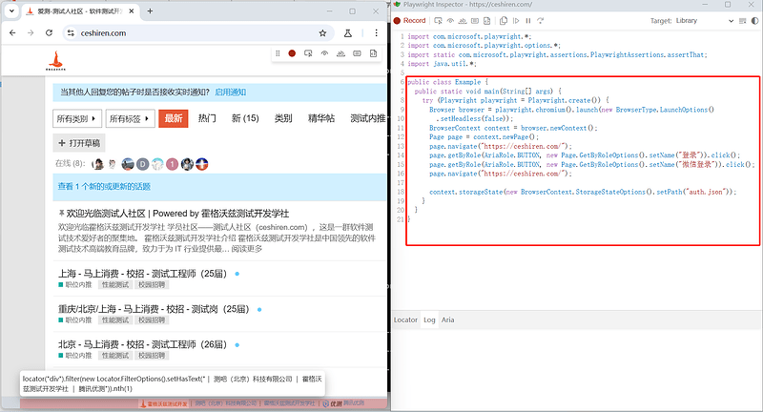Switch to the Locator tab in Inspector
Viewport: 763px width, 412px height.
point(405,319)
